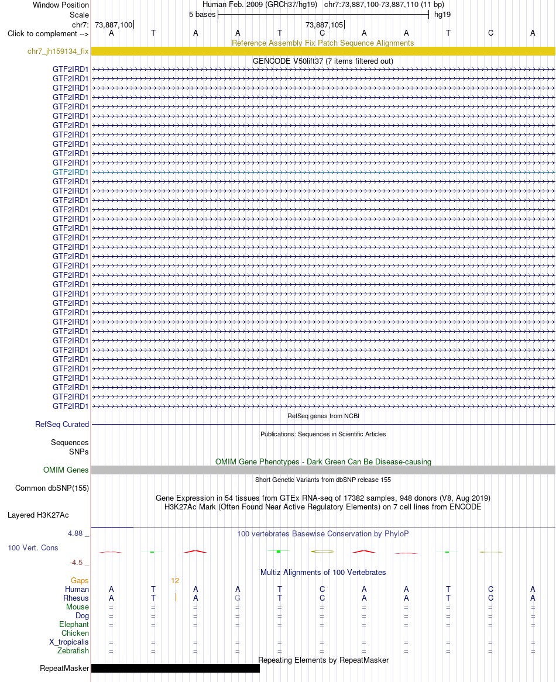This screenshot has height=682, width=556.
Task: Click the 'RepeatMasker' track label
Action: tap(64, 668)
